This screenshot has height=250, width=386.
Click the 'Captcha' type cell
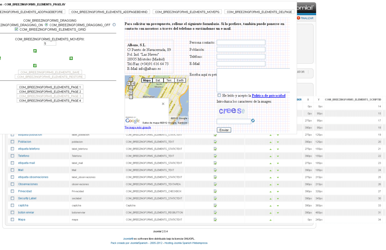tap(131, 205)
